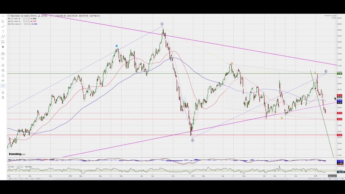Open chart settings gear at bottom right
Image resolution: width=345 pixels, height=194 pixels.
[342, 179]
